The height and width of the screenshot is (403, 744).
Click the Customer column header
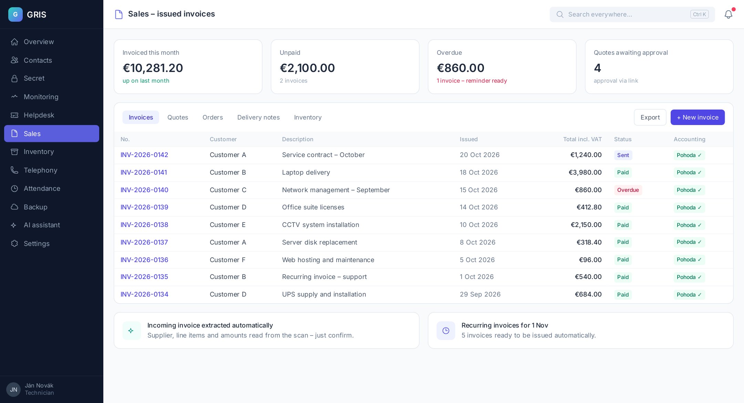tap(223, 139)
